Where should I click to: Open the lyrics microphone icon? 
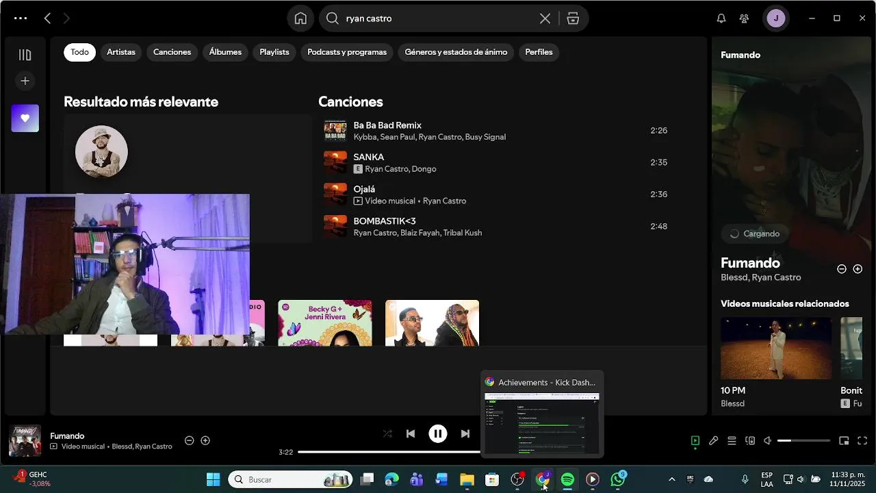coord(713,441)
